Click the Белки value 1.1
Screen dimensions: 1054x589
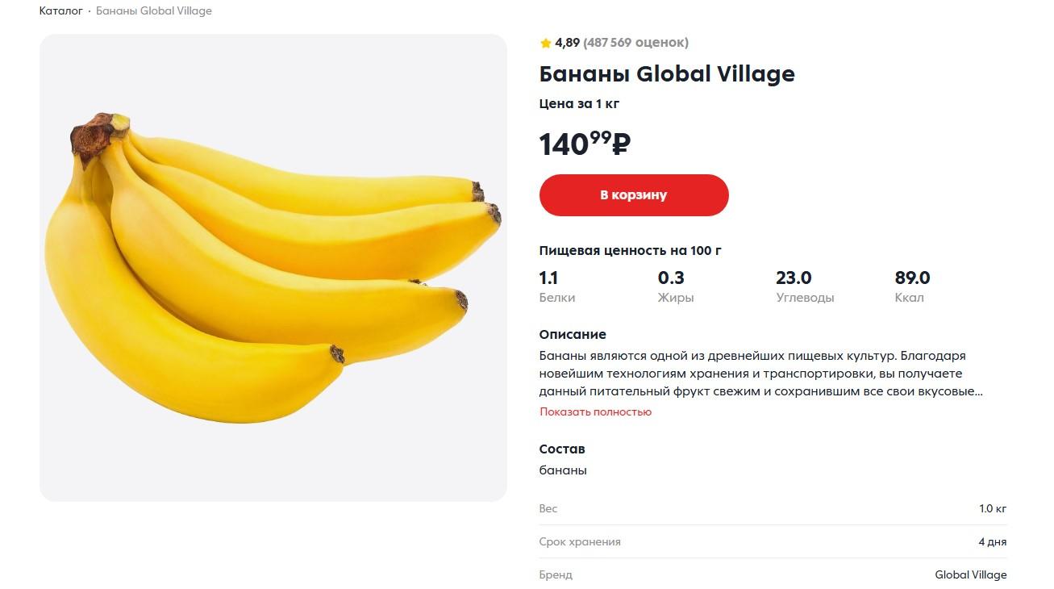click(548, 278)
